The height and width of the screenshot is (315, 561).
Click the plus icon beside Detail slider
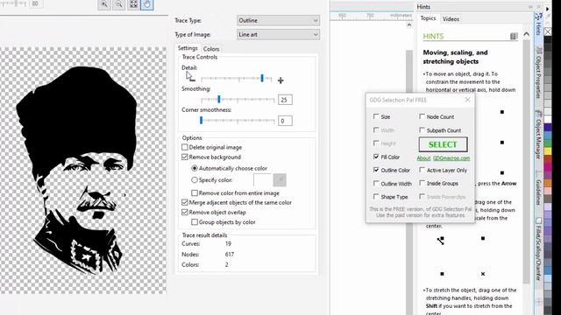point(280,80)
